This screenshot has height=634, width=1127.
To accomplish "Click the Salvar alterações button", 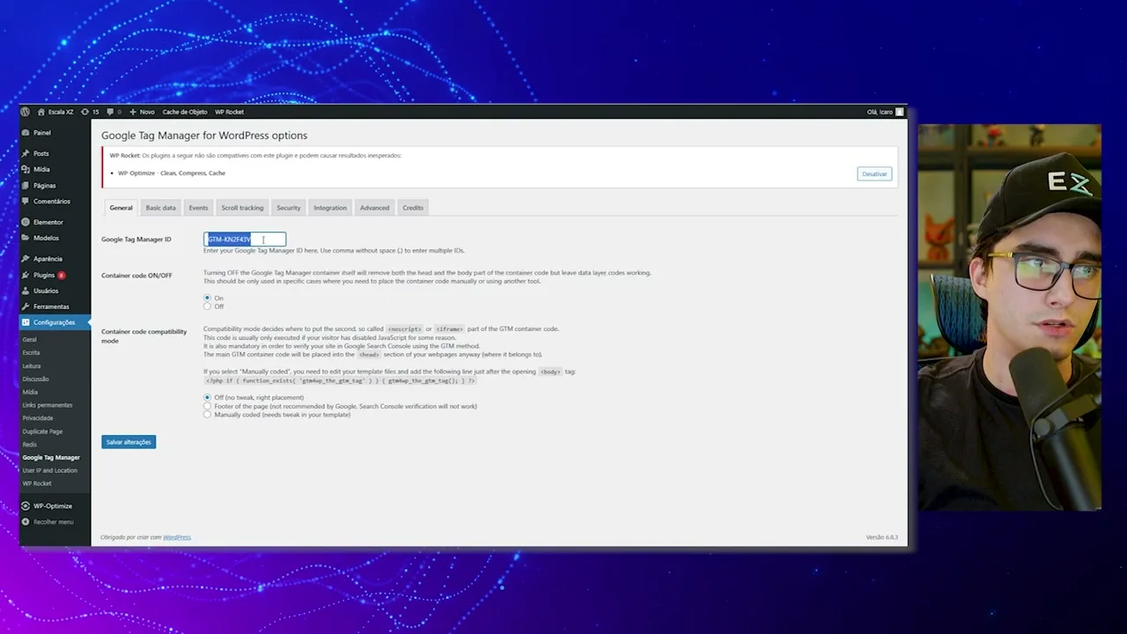I will click(129, 442).
